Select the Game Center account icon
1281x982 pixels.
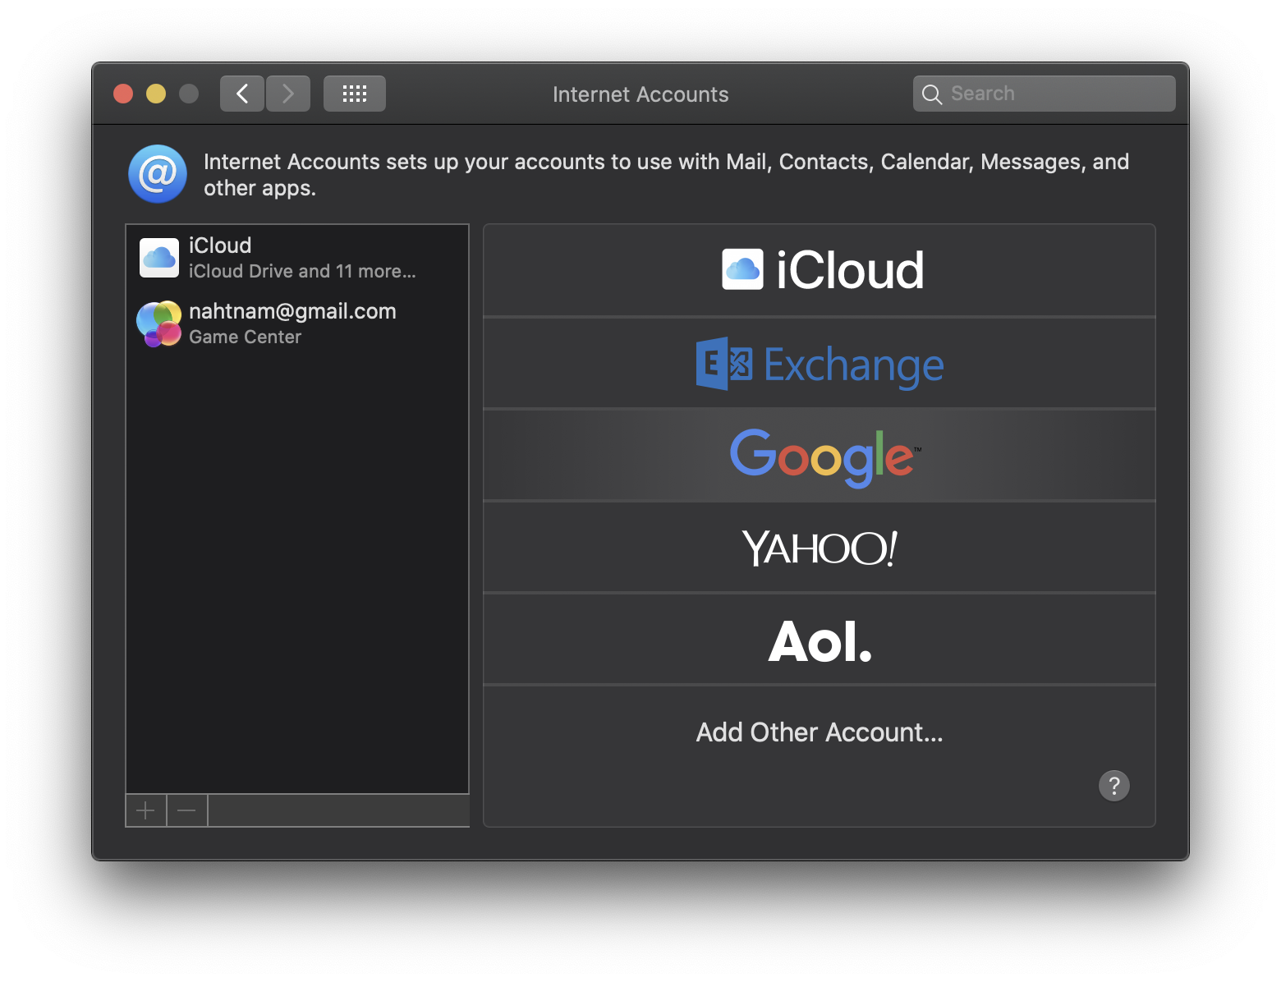(158, 323)
